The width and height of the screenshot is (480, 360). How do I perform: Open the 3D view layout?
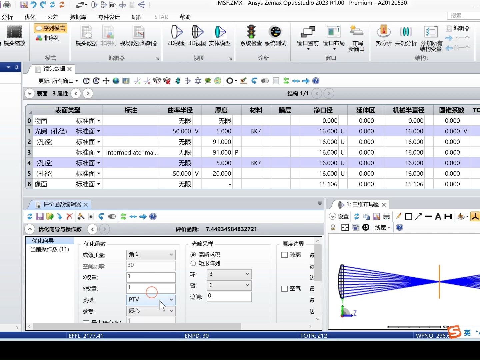(x=197, y=36)
